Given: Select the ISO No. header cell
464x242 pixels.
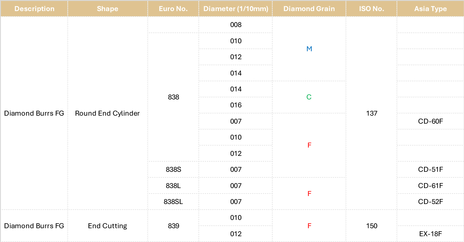Looking at the screenshot, I should [372, 9].
